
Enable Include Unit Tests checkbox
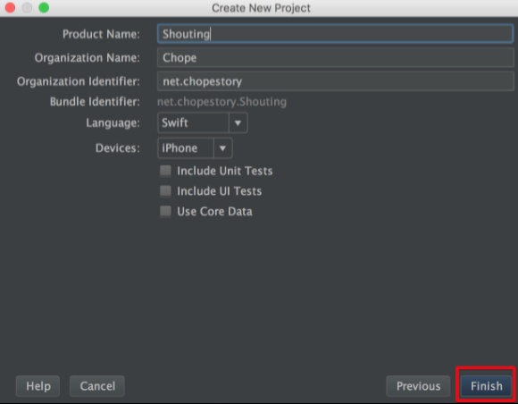(x=165, y=171)
